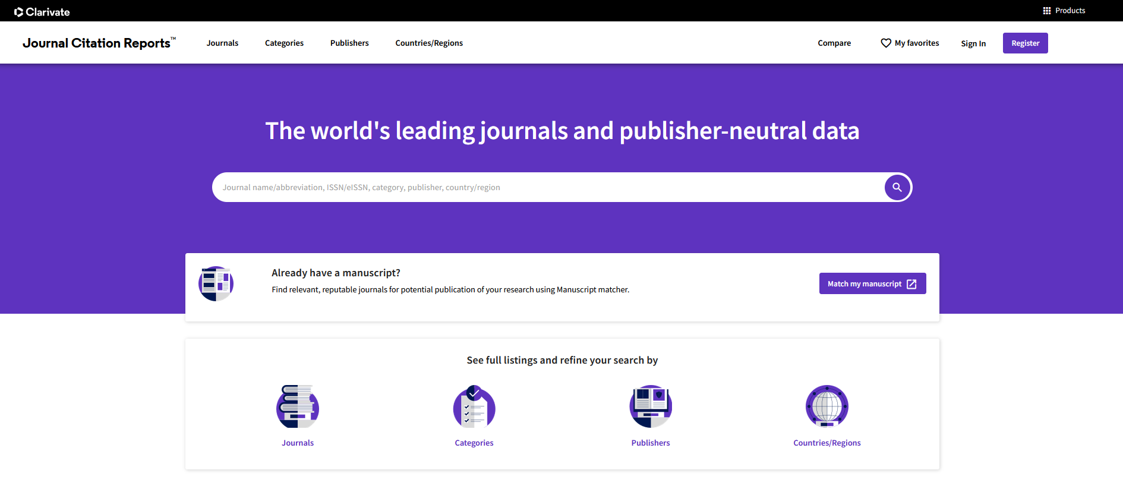The height and width of the screenshot is (489, 1123).
Task: Click the Journal Citation Reports title
Action: coord(99,43)
